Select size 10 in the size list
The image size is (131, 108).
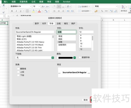[x=85, y=44]
